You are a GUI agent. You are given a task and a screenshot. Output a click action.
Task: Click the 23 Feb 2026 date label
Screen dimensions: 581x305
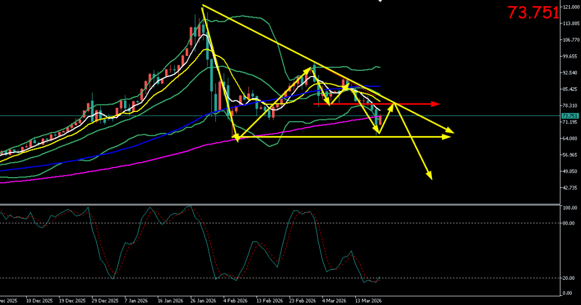[302, 300]
